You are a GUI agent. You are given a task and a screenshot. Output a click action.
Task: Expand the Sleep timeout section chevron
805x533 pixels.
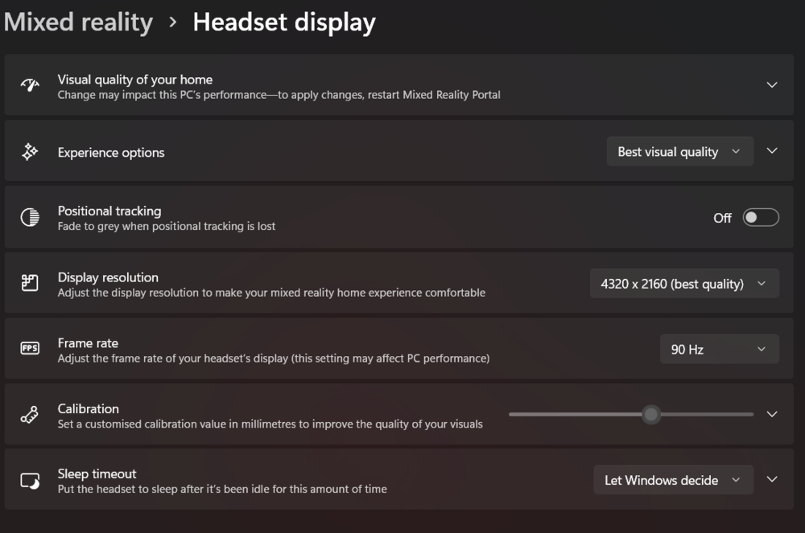pos(772,480)
